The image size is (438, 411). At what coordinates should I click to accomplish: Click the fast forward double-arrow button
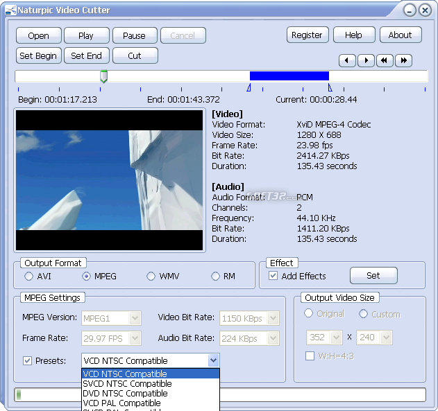click(403, 60)
